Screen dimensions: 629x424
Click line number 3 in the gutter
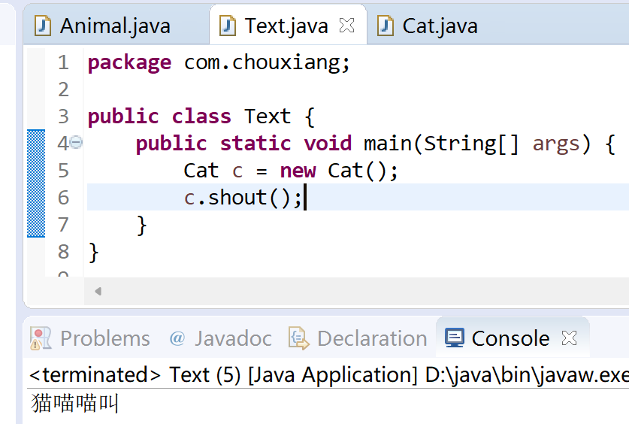point(63,117)
